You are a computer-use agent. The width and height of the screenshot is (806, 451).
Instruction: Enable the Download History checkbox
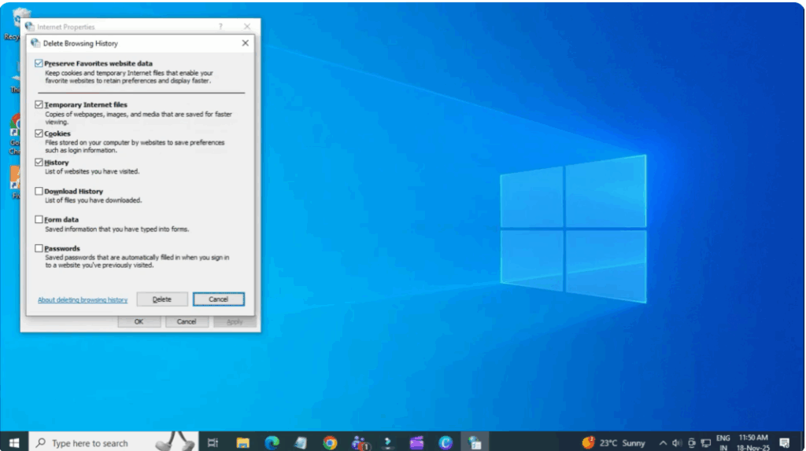[x=39, y=191]
